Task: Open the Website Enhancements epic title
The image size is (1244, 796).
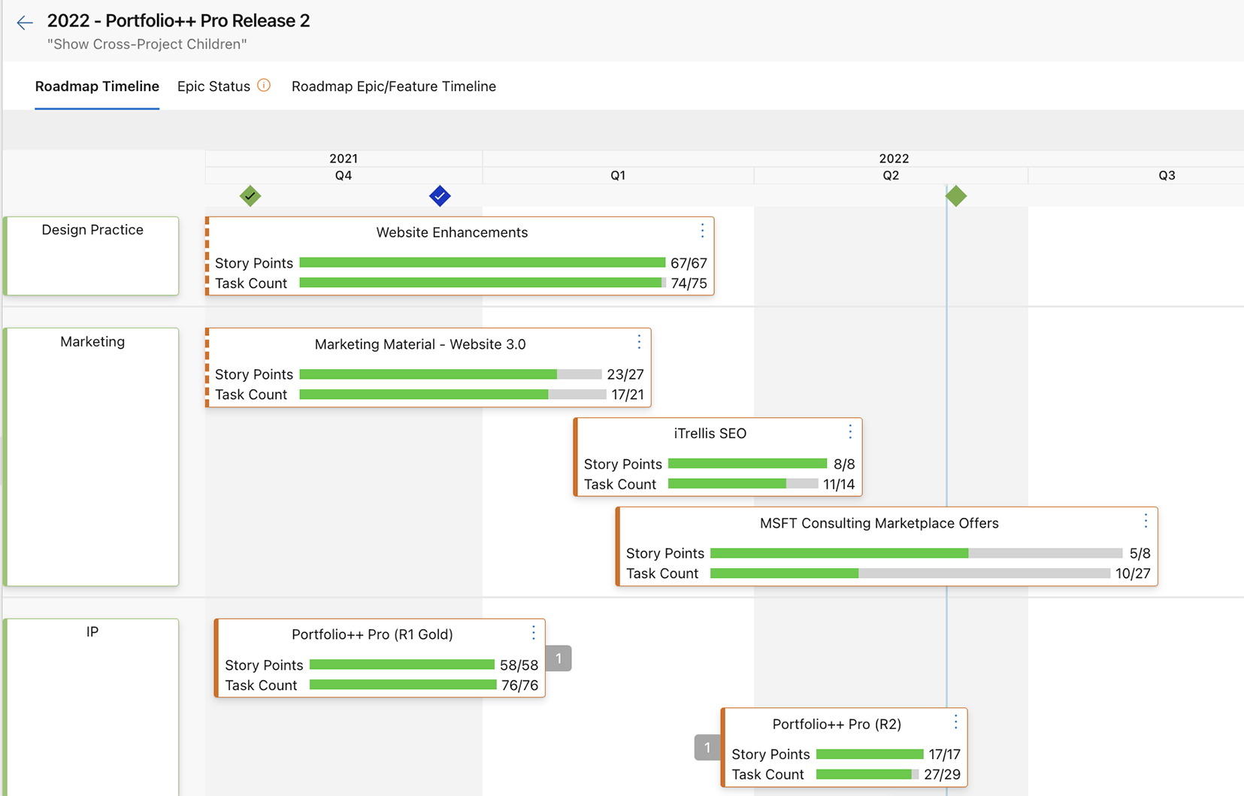Action: [x=452, y=233]
